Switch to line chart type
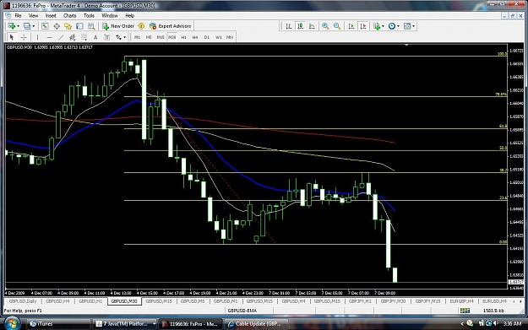This screenshot has width=528, height=330. click(x=312, y=26)
